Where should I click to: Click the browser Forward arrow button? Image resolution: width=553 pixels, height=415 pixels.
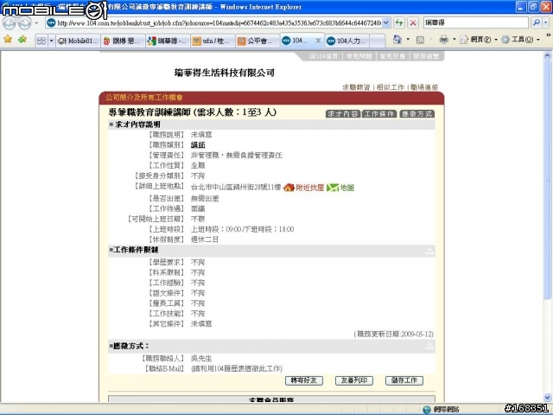pos(24,23)
